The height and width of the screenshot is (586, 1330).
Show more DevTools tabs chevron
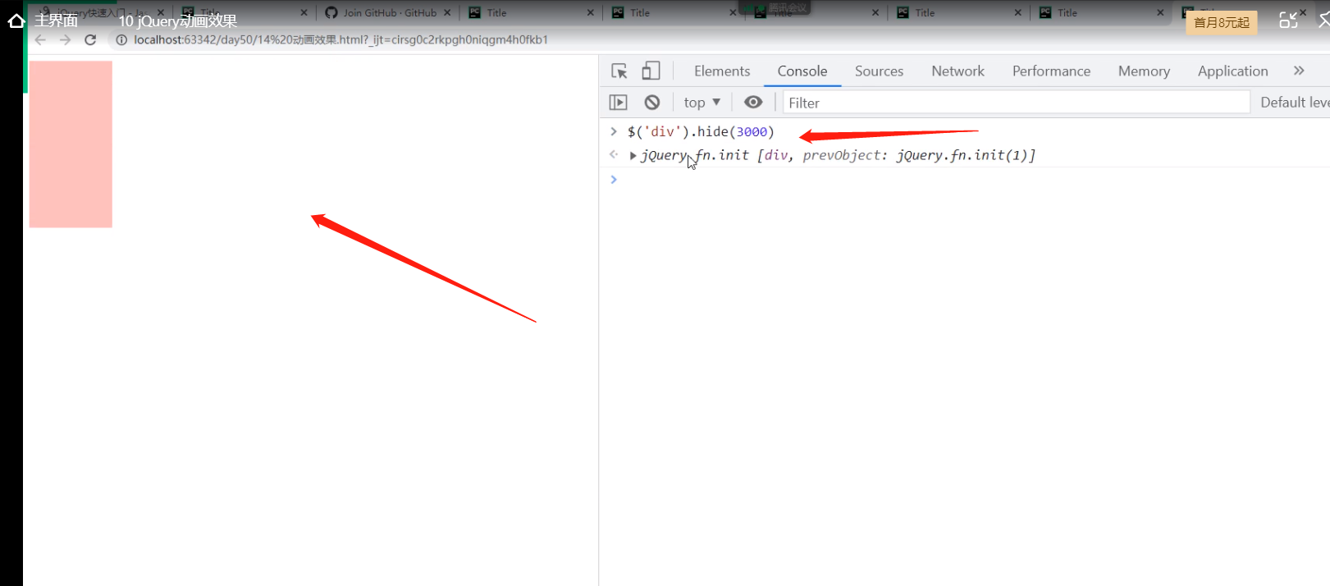tap(1299, 71)
